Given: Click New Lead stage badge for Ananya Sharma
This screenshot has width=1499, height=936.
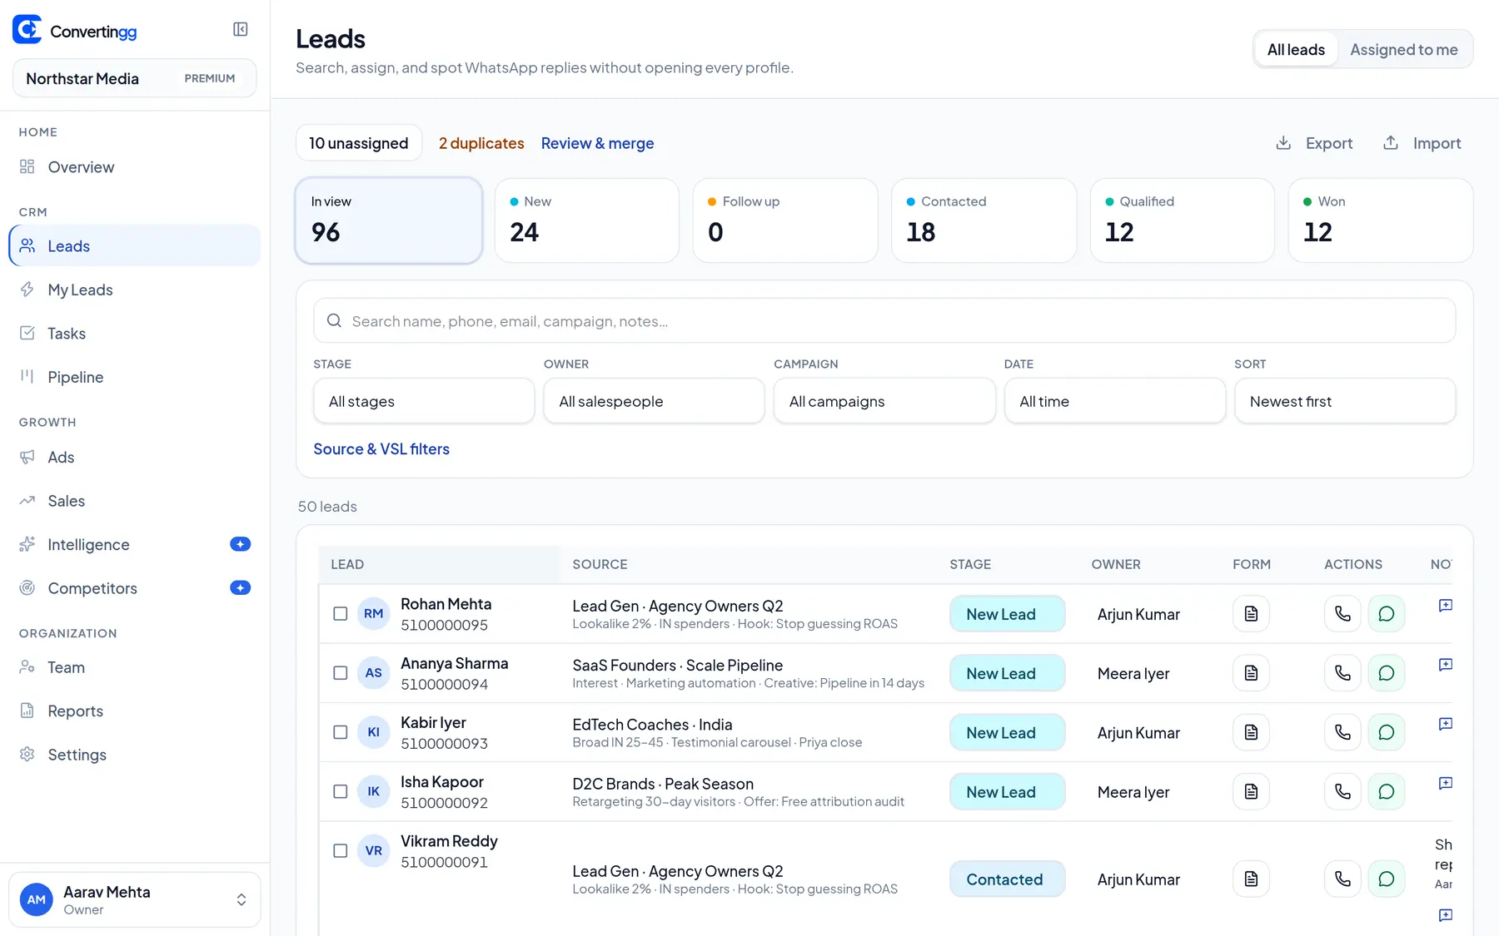Looking at the screenshot, I should point(1007,673).
